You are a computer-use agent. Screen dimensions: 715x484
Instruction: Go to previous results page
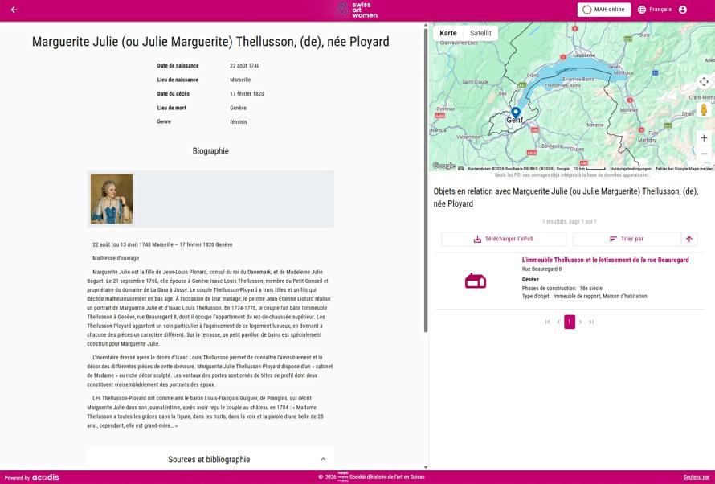(558, 322)
